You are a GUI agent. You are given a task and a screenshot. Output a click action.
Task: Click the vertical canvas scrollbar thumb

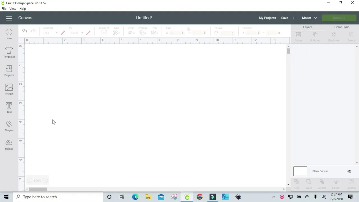tap(288, 51)
